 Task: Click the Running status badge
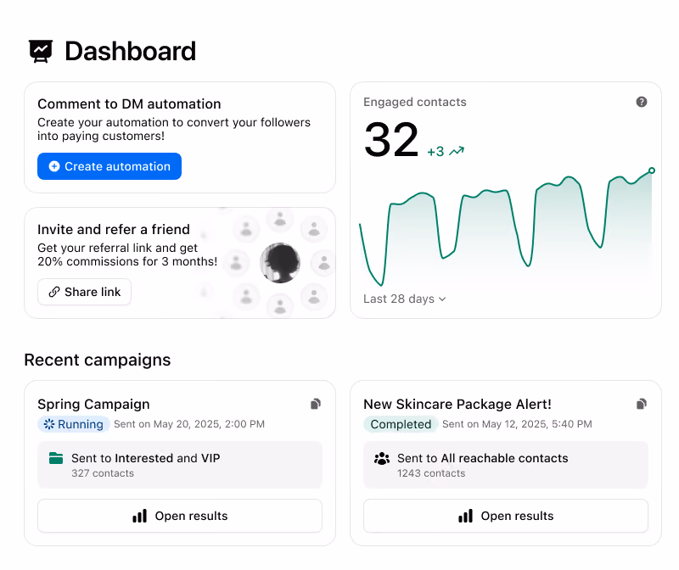tap(74, 424)
